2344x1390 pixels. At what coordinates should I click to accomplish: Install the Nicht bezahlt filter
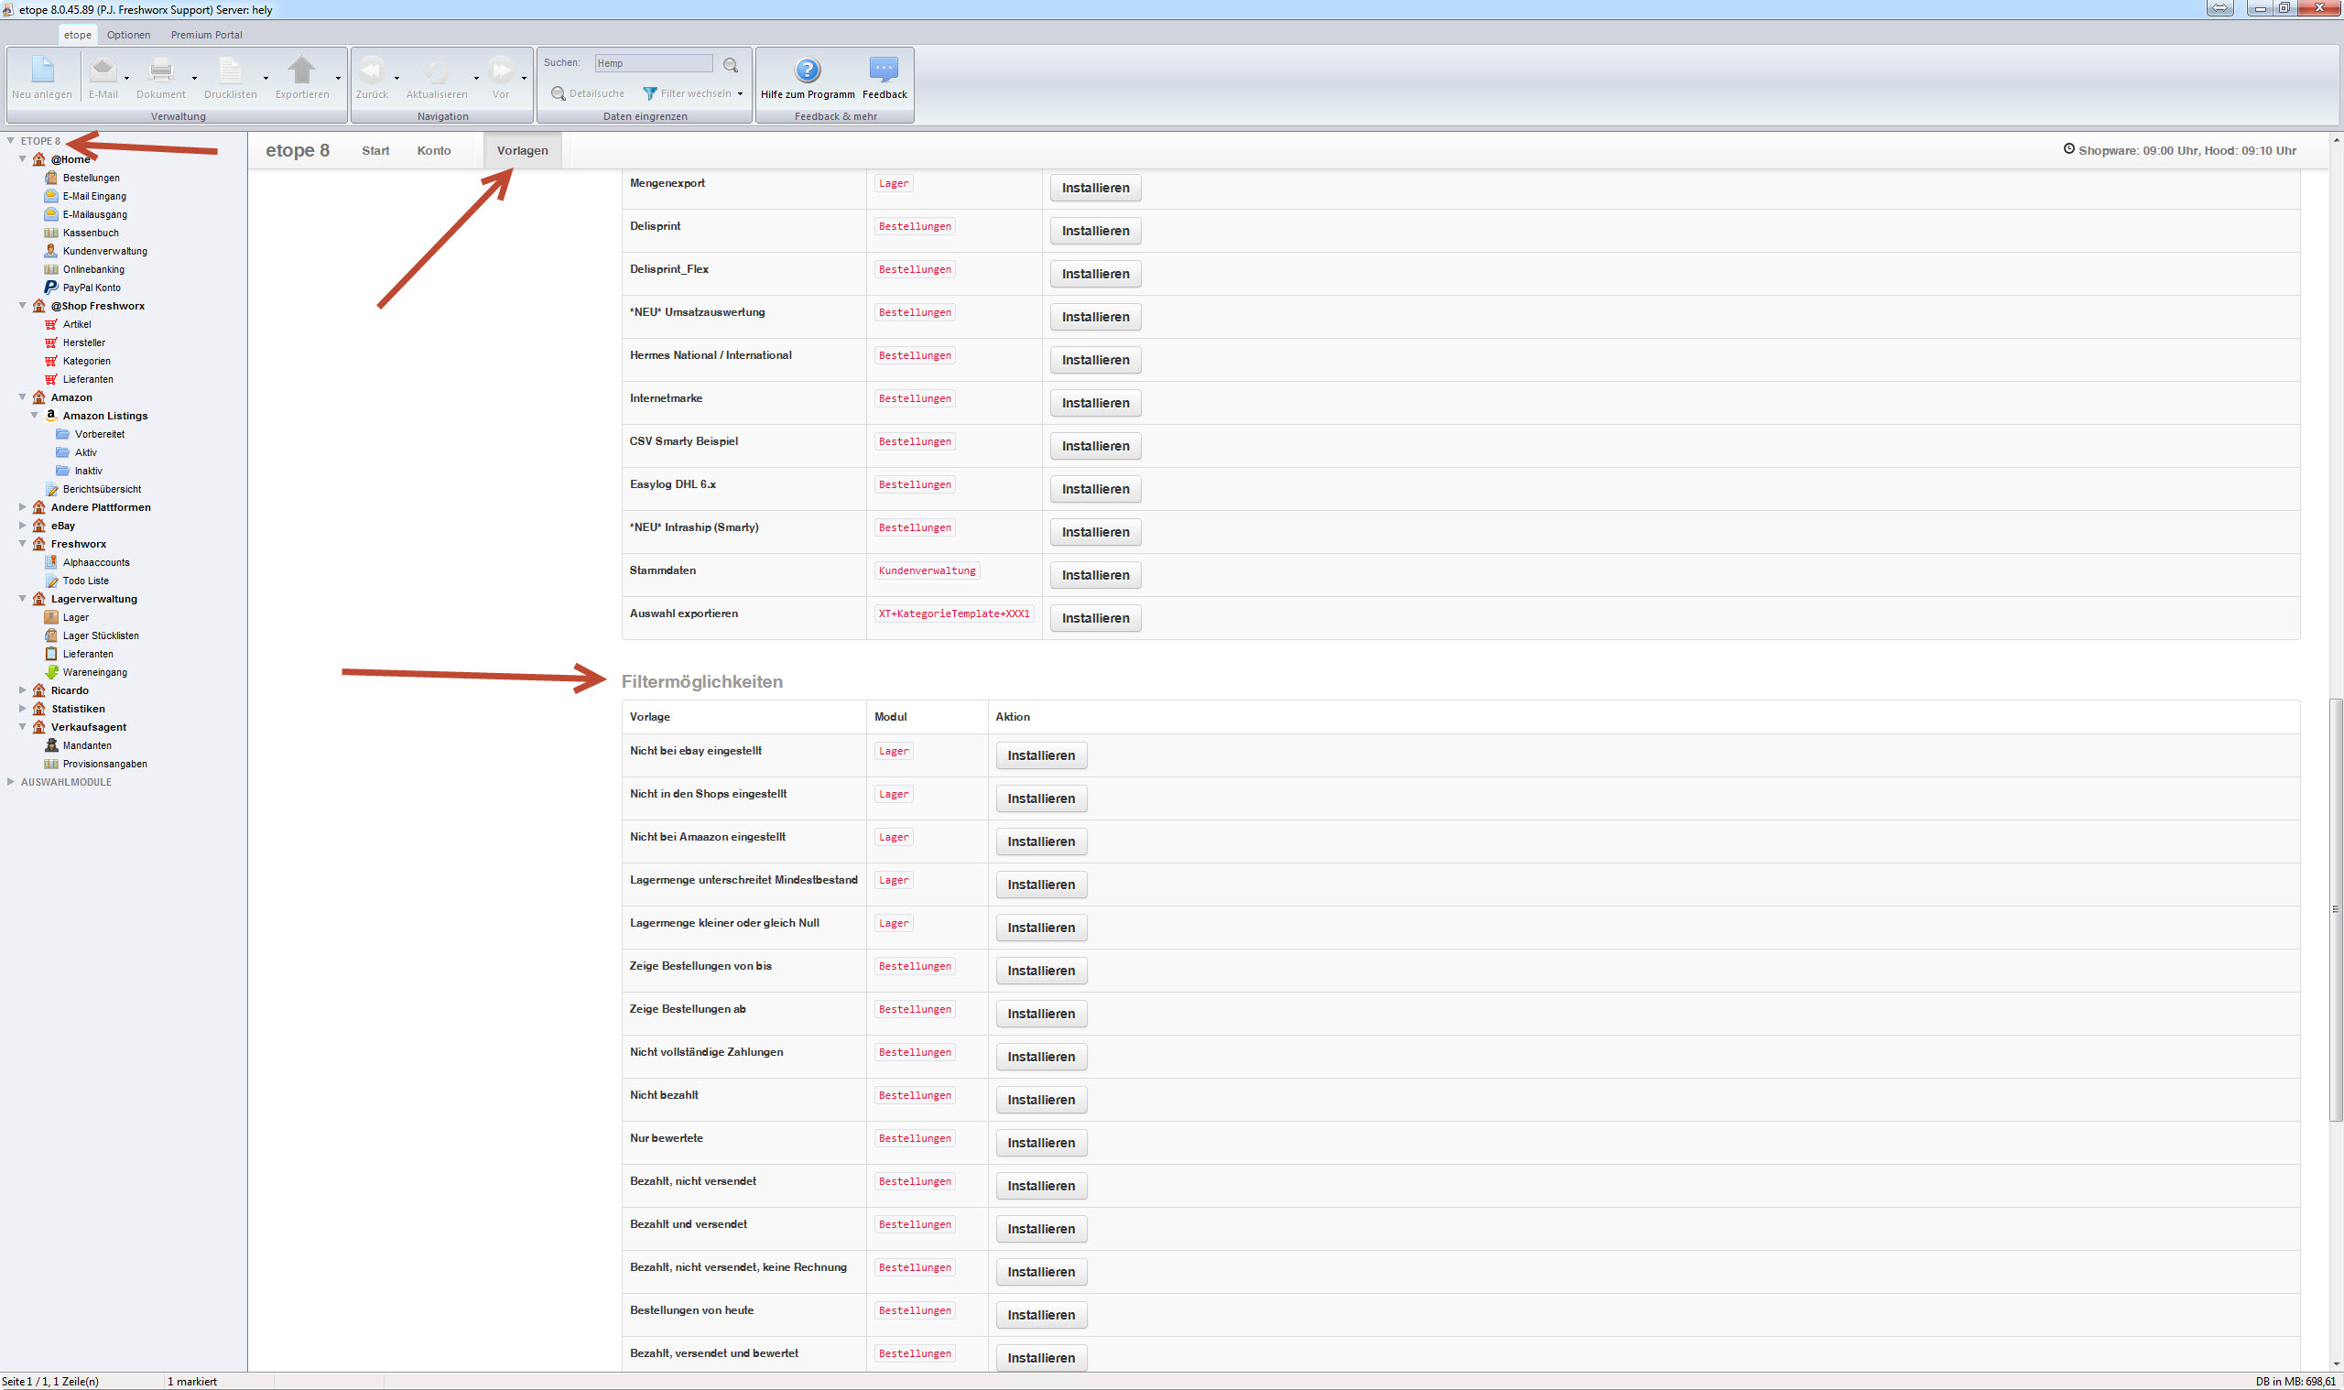point(1040,1100)
